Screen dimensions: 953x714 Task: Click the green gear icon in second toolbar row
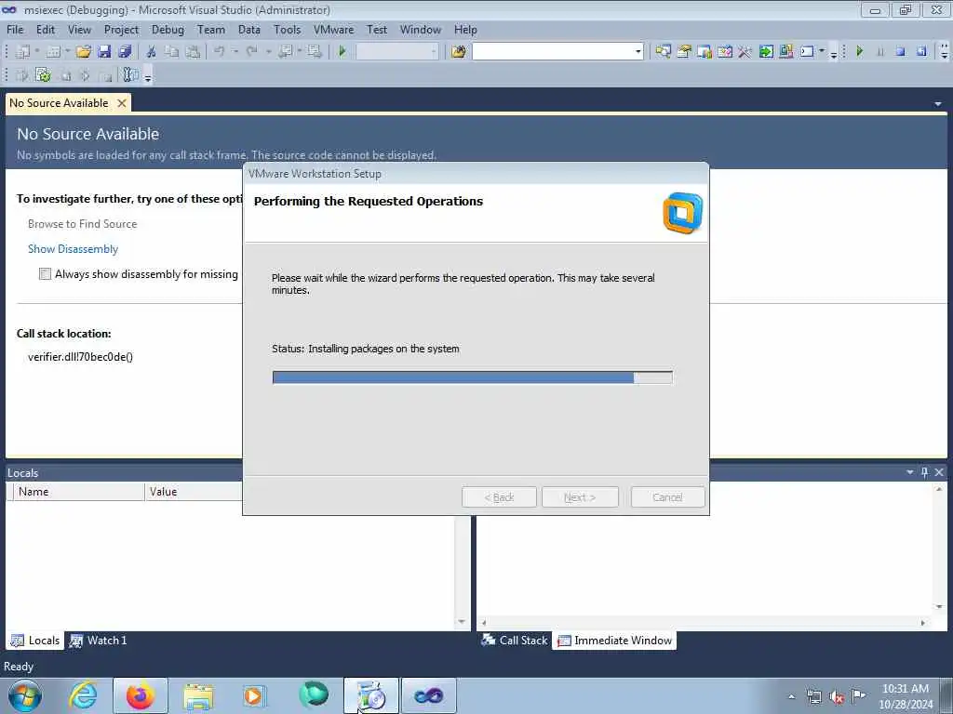(43, 74)
